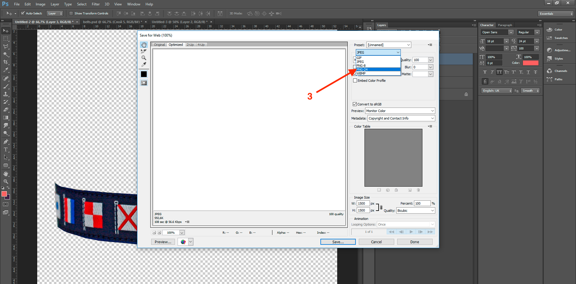Click the Save... button
The image size is (576, 284).
(338, 242)
